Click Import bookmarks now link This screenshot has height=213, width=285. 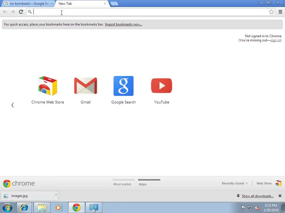[x=124, y=24]
